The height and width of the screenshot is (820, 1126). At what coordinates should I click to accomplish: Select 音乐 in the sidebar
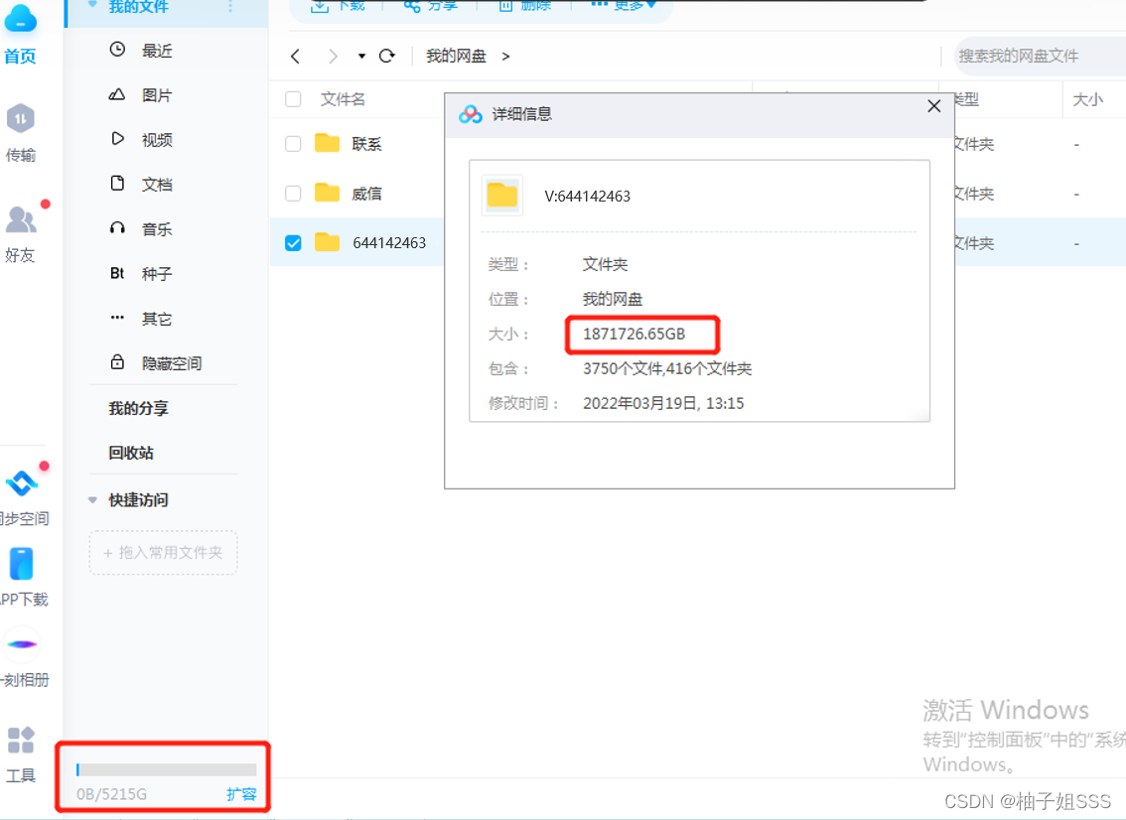pyautogui.click(x=157, y=229)
